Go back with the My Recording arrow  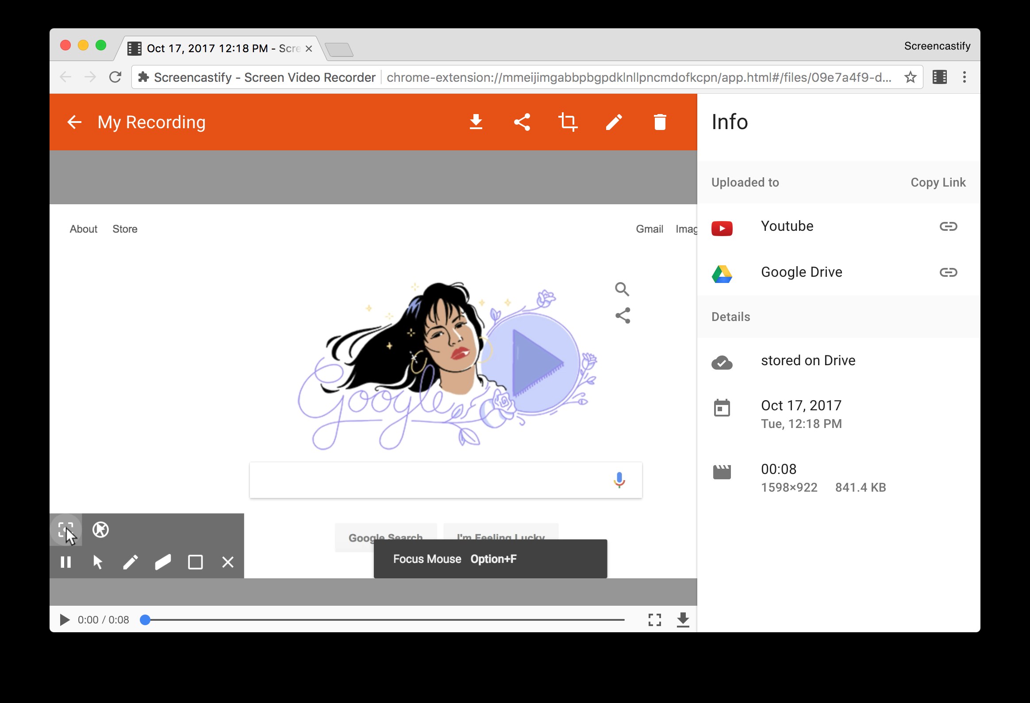74,122
